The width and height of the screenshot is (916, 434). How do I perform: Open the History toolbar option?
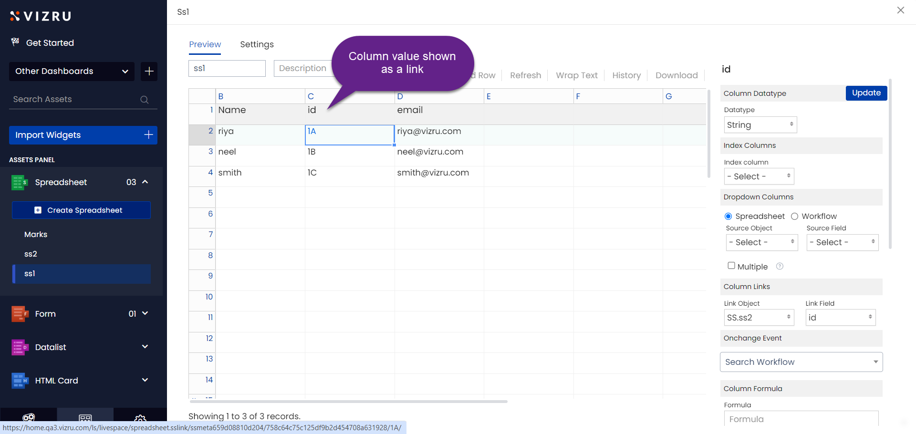point(626,75)
